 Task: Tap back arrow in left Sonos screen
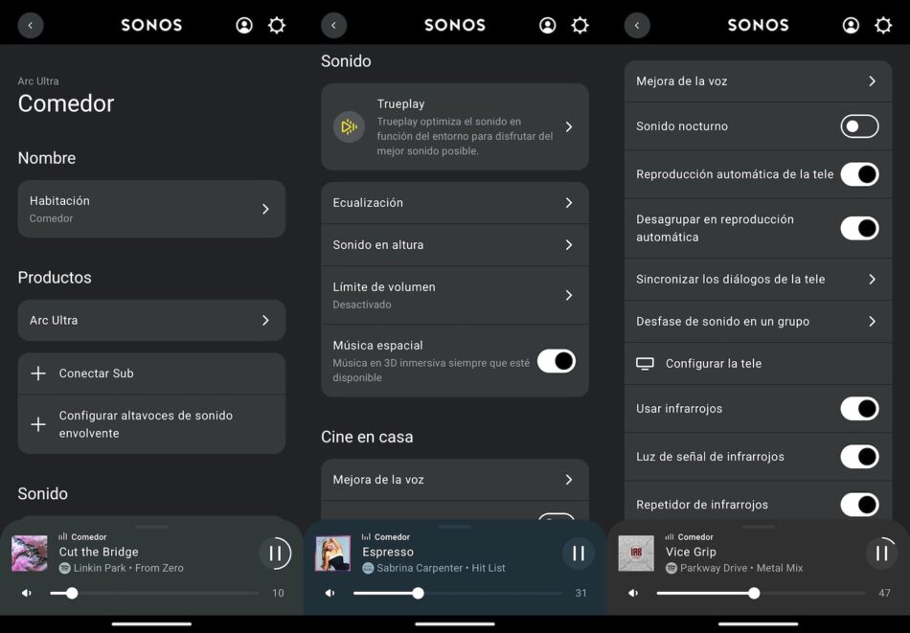pyautogui.click(x=31, y=26)
